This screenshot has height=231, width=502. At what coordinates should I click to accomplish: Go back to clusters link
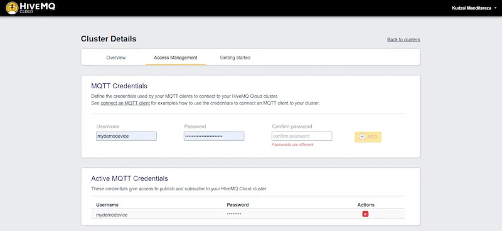403,39
